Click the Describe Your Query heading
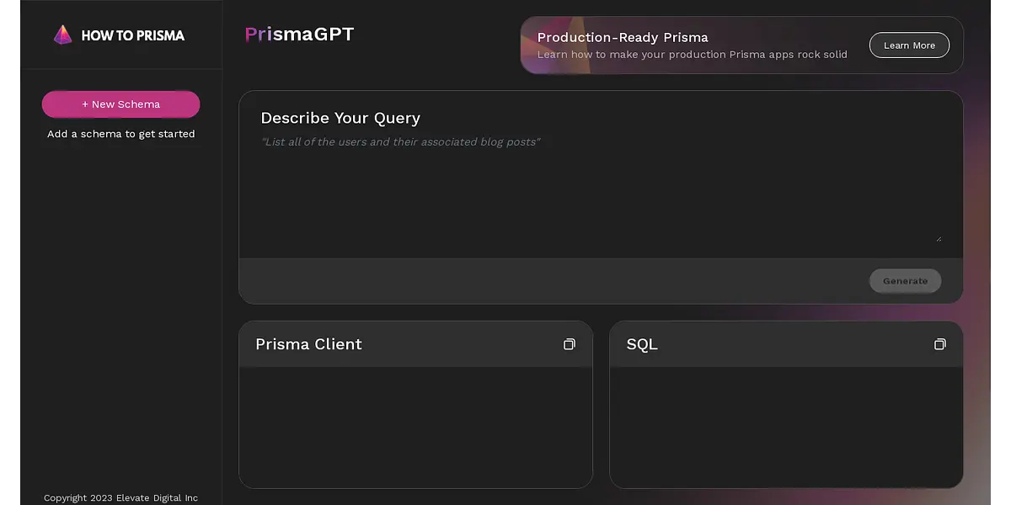This screenshot has width=1011, height=505. point(340,118)
